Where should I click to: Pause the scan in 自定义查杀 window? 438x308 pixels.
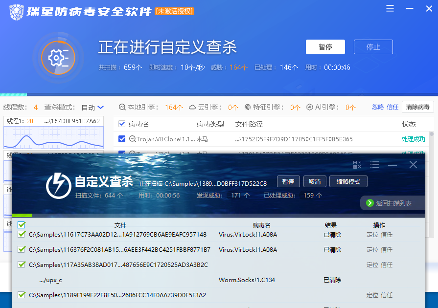[x=288, y=181]
